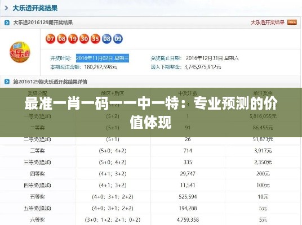Click the 大乐透 lottery logo
This screenshot has height=225, width=302.
point(20,52)
